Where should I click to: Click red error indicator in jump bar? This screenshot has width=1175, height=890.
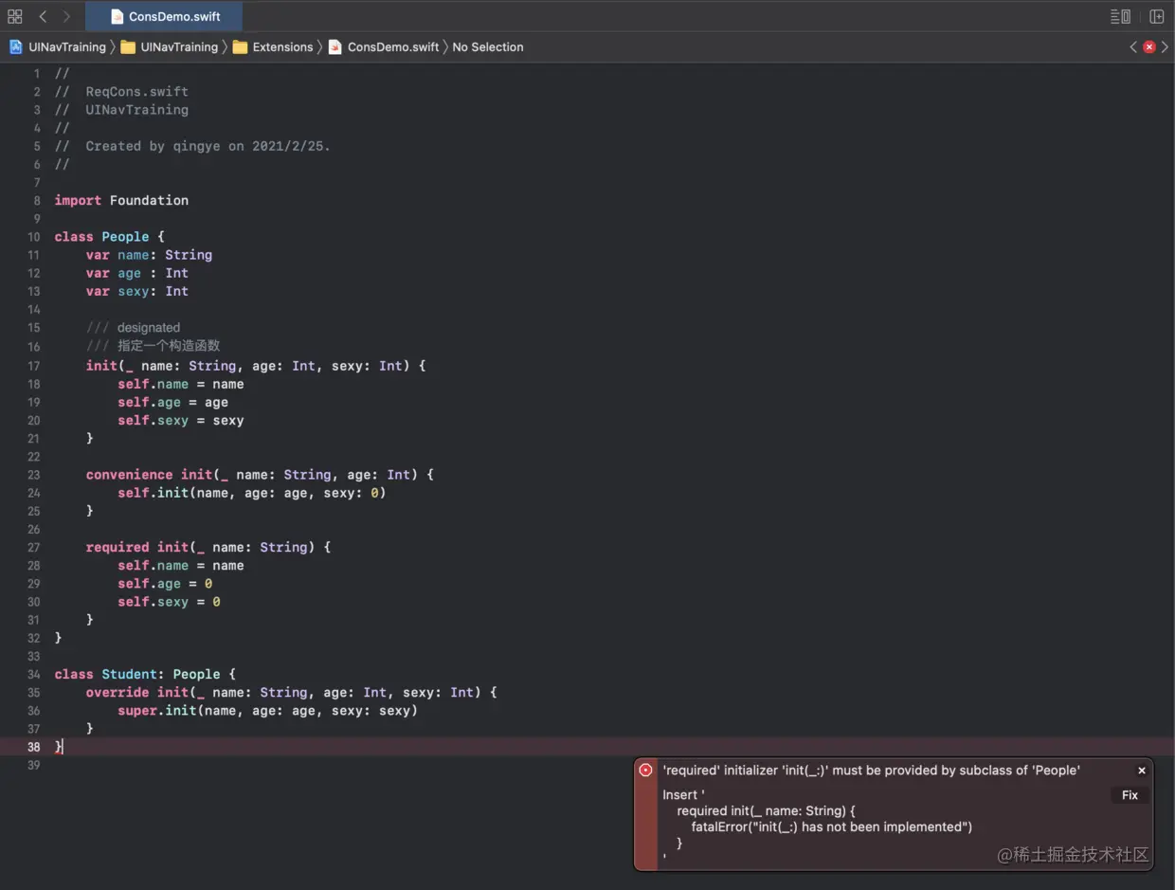pos(1149,46)
